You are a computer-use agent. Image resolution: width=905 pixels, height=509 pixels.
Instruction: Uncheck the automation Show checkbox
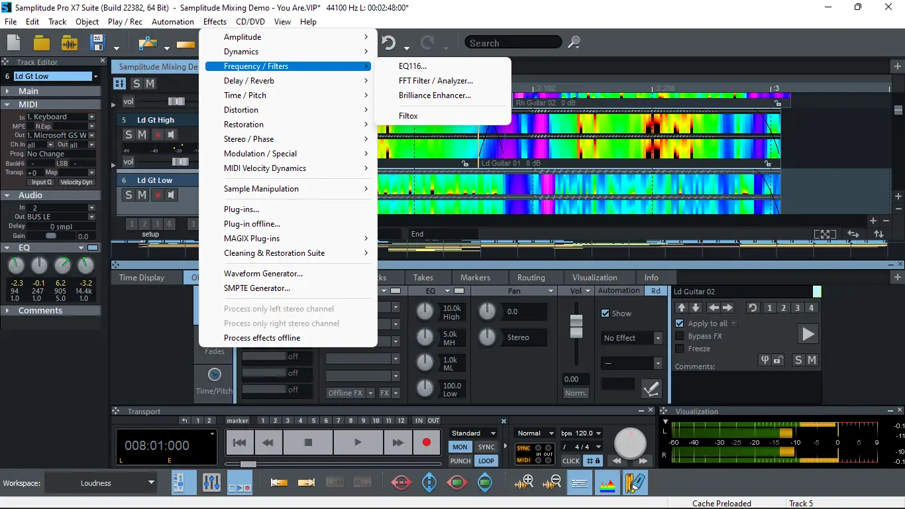point(605,313)
